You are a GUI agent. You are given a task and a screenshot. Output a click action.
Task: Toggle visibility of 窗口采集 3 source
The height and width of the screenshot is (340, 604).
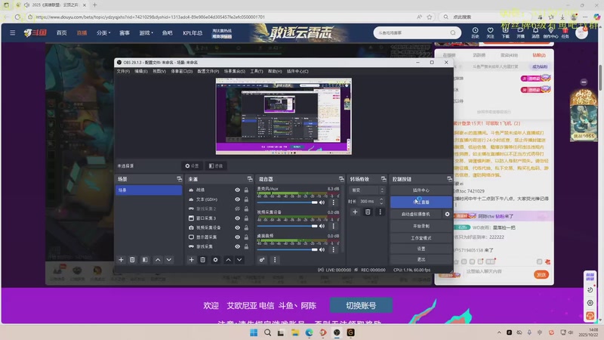click(x=237, y=218)
